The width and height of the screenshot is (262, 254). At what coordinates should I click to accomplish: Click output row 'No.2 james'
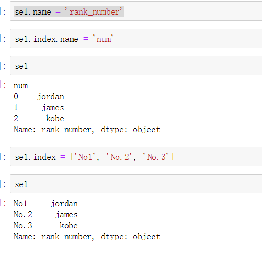coord(45,215)
